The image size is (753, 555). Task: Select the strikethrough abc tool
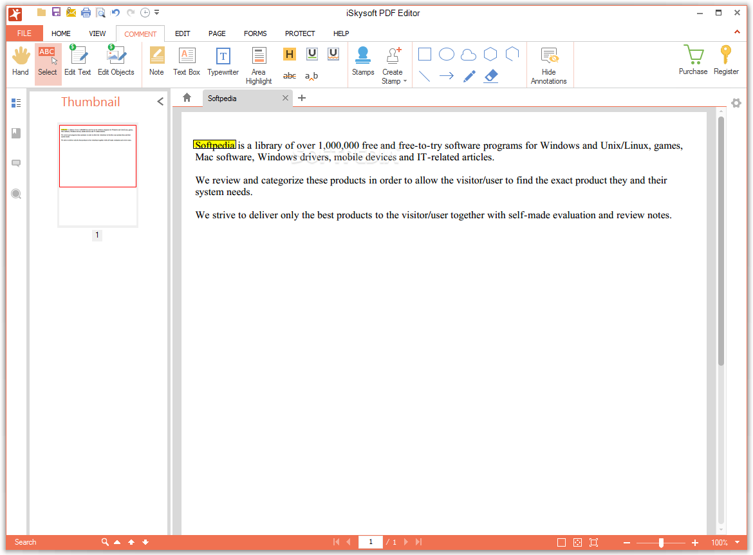coord(290,76)
